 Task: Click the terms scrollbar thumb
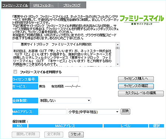pyautogui.click(x=118, y=48)
